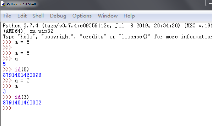Image resolution: width=212 pixels, height=126 pixels.
Task: Click the output 8791401460032
Action: pos(22,103)
